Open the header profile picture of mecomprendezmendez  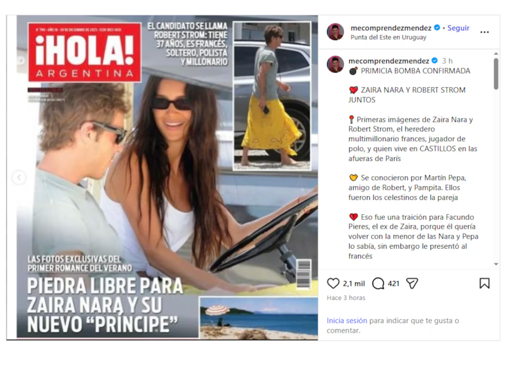coord(336,32)
